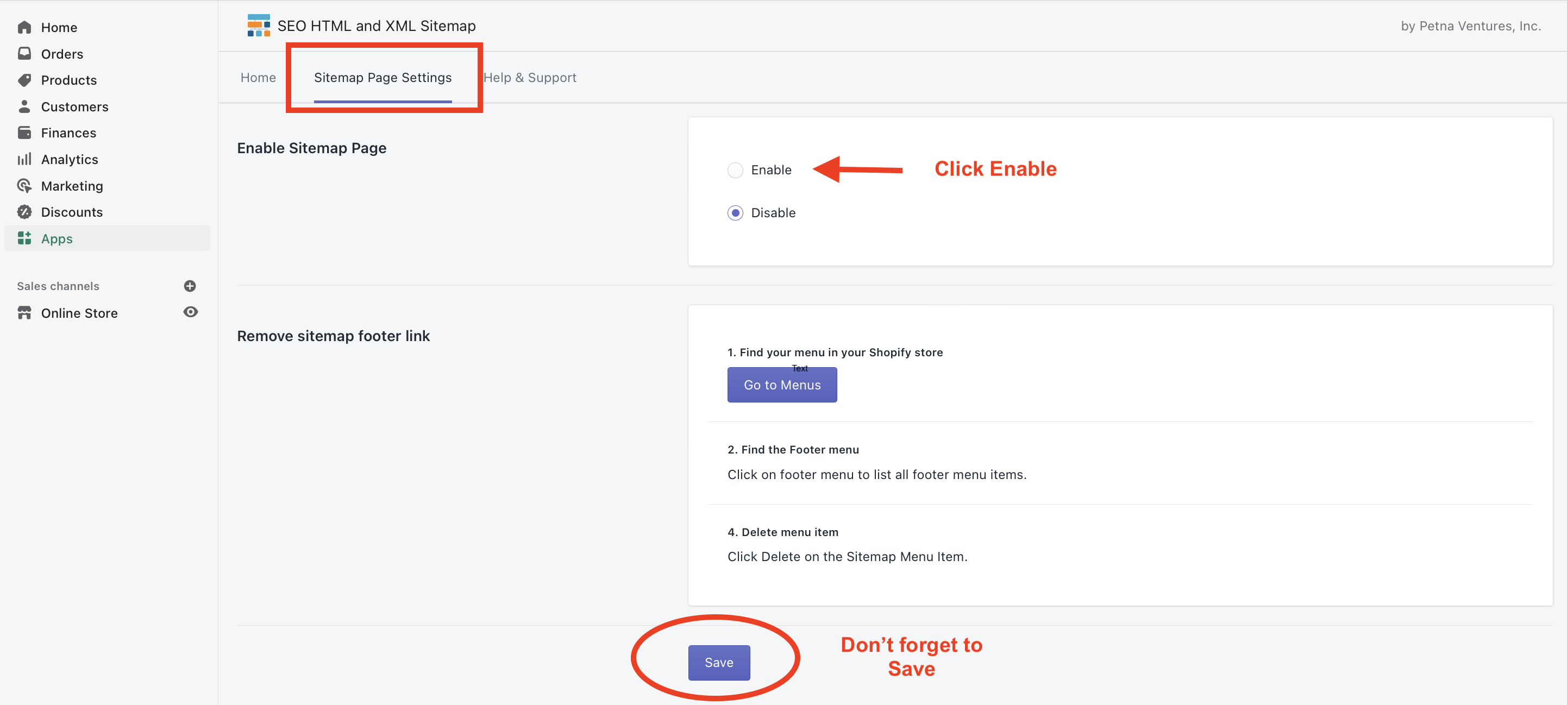The image size is (1567, 705).
Task: Switch to the Sitemap Page Settings tab
Action: click(383, 78)
